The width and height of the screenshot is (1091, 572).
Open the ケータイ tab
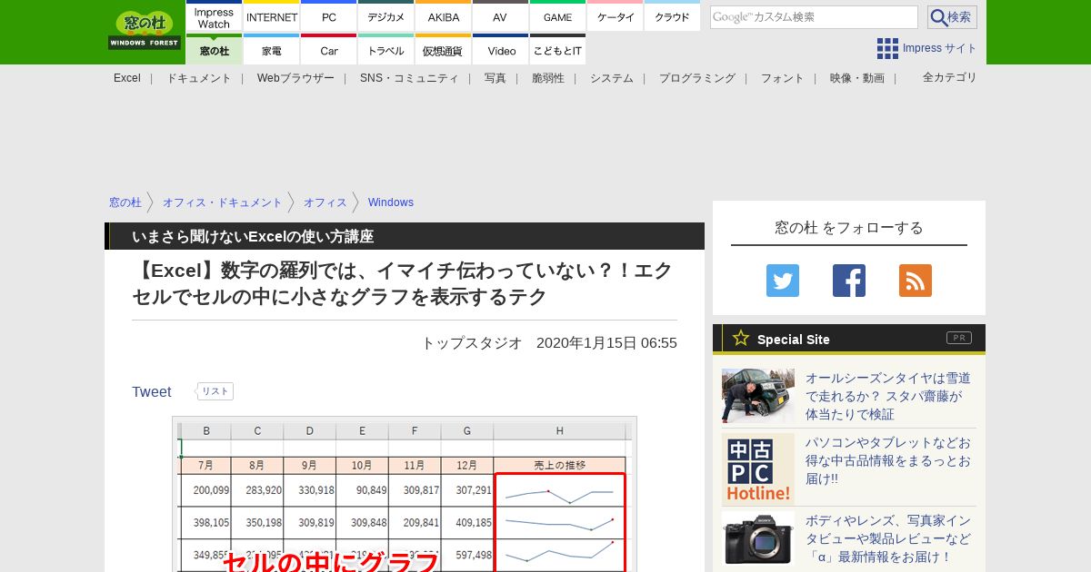coord(616,16)
